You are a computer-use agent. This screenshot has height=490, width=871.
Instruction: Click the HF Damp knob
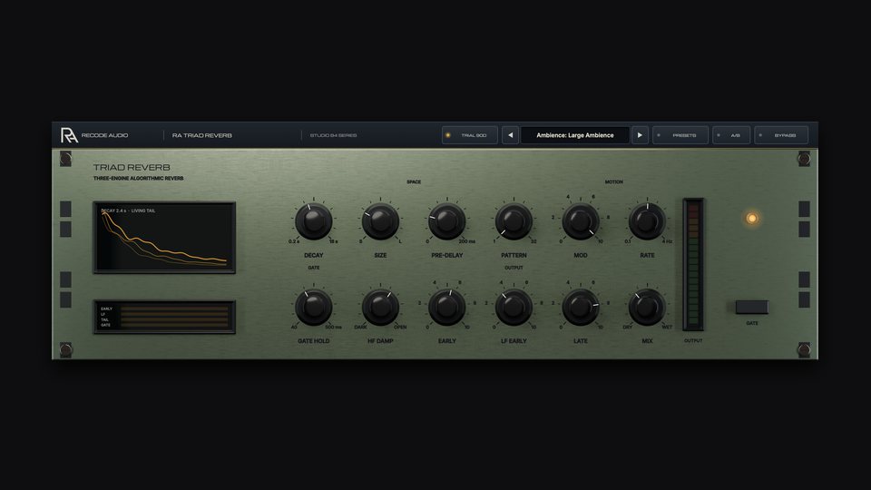pyautogui.click(x=380, y=307)
